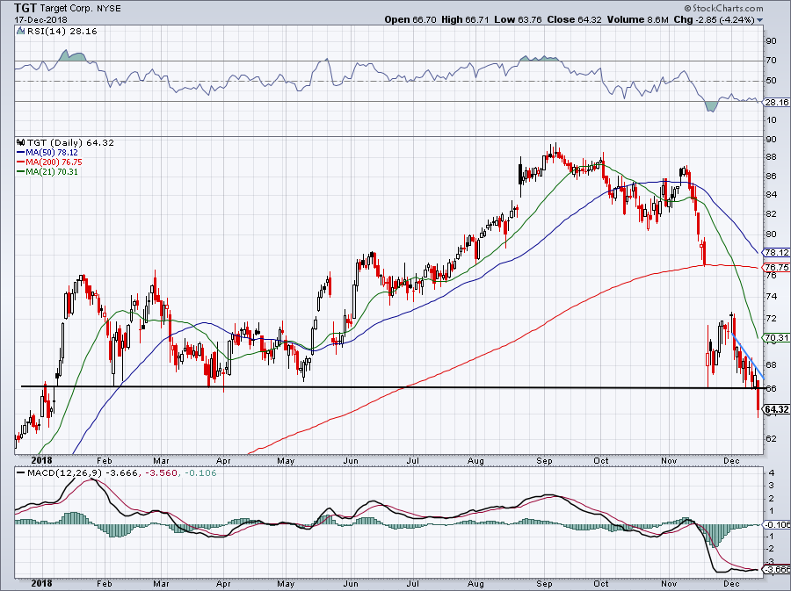
Task: Click the 4 level on the MACD axis
Action: [772, 473]
